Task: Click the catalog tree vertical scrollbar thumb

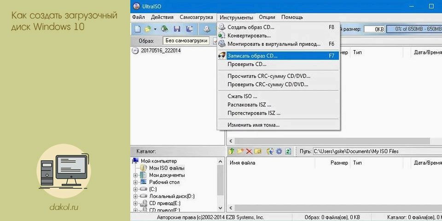Action: [221, 180]
